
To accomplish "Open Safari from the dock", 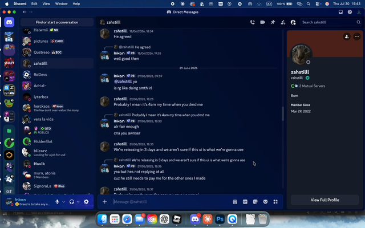I will [127, 219].
